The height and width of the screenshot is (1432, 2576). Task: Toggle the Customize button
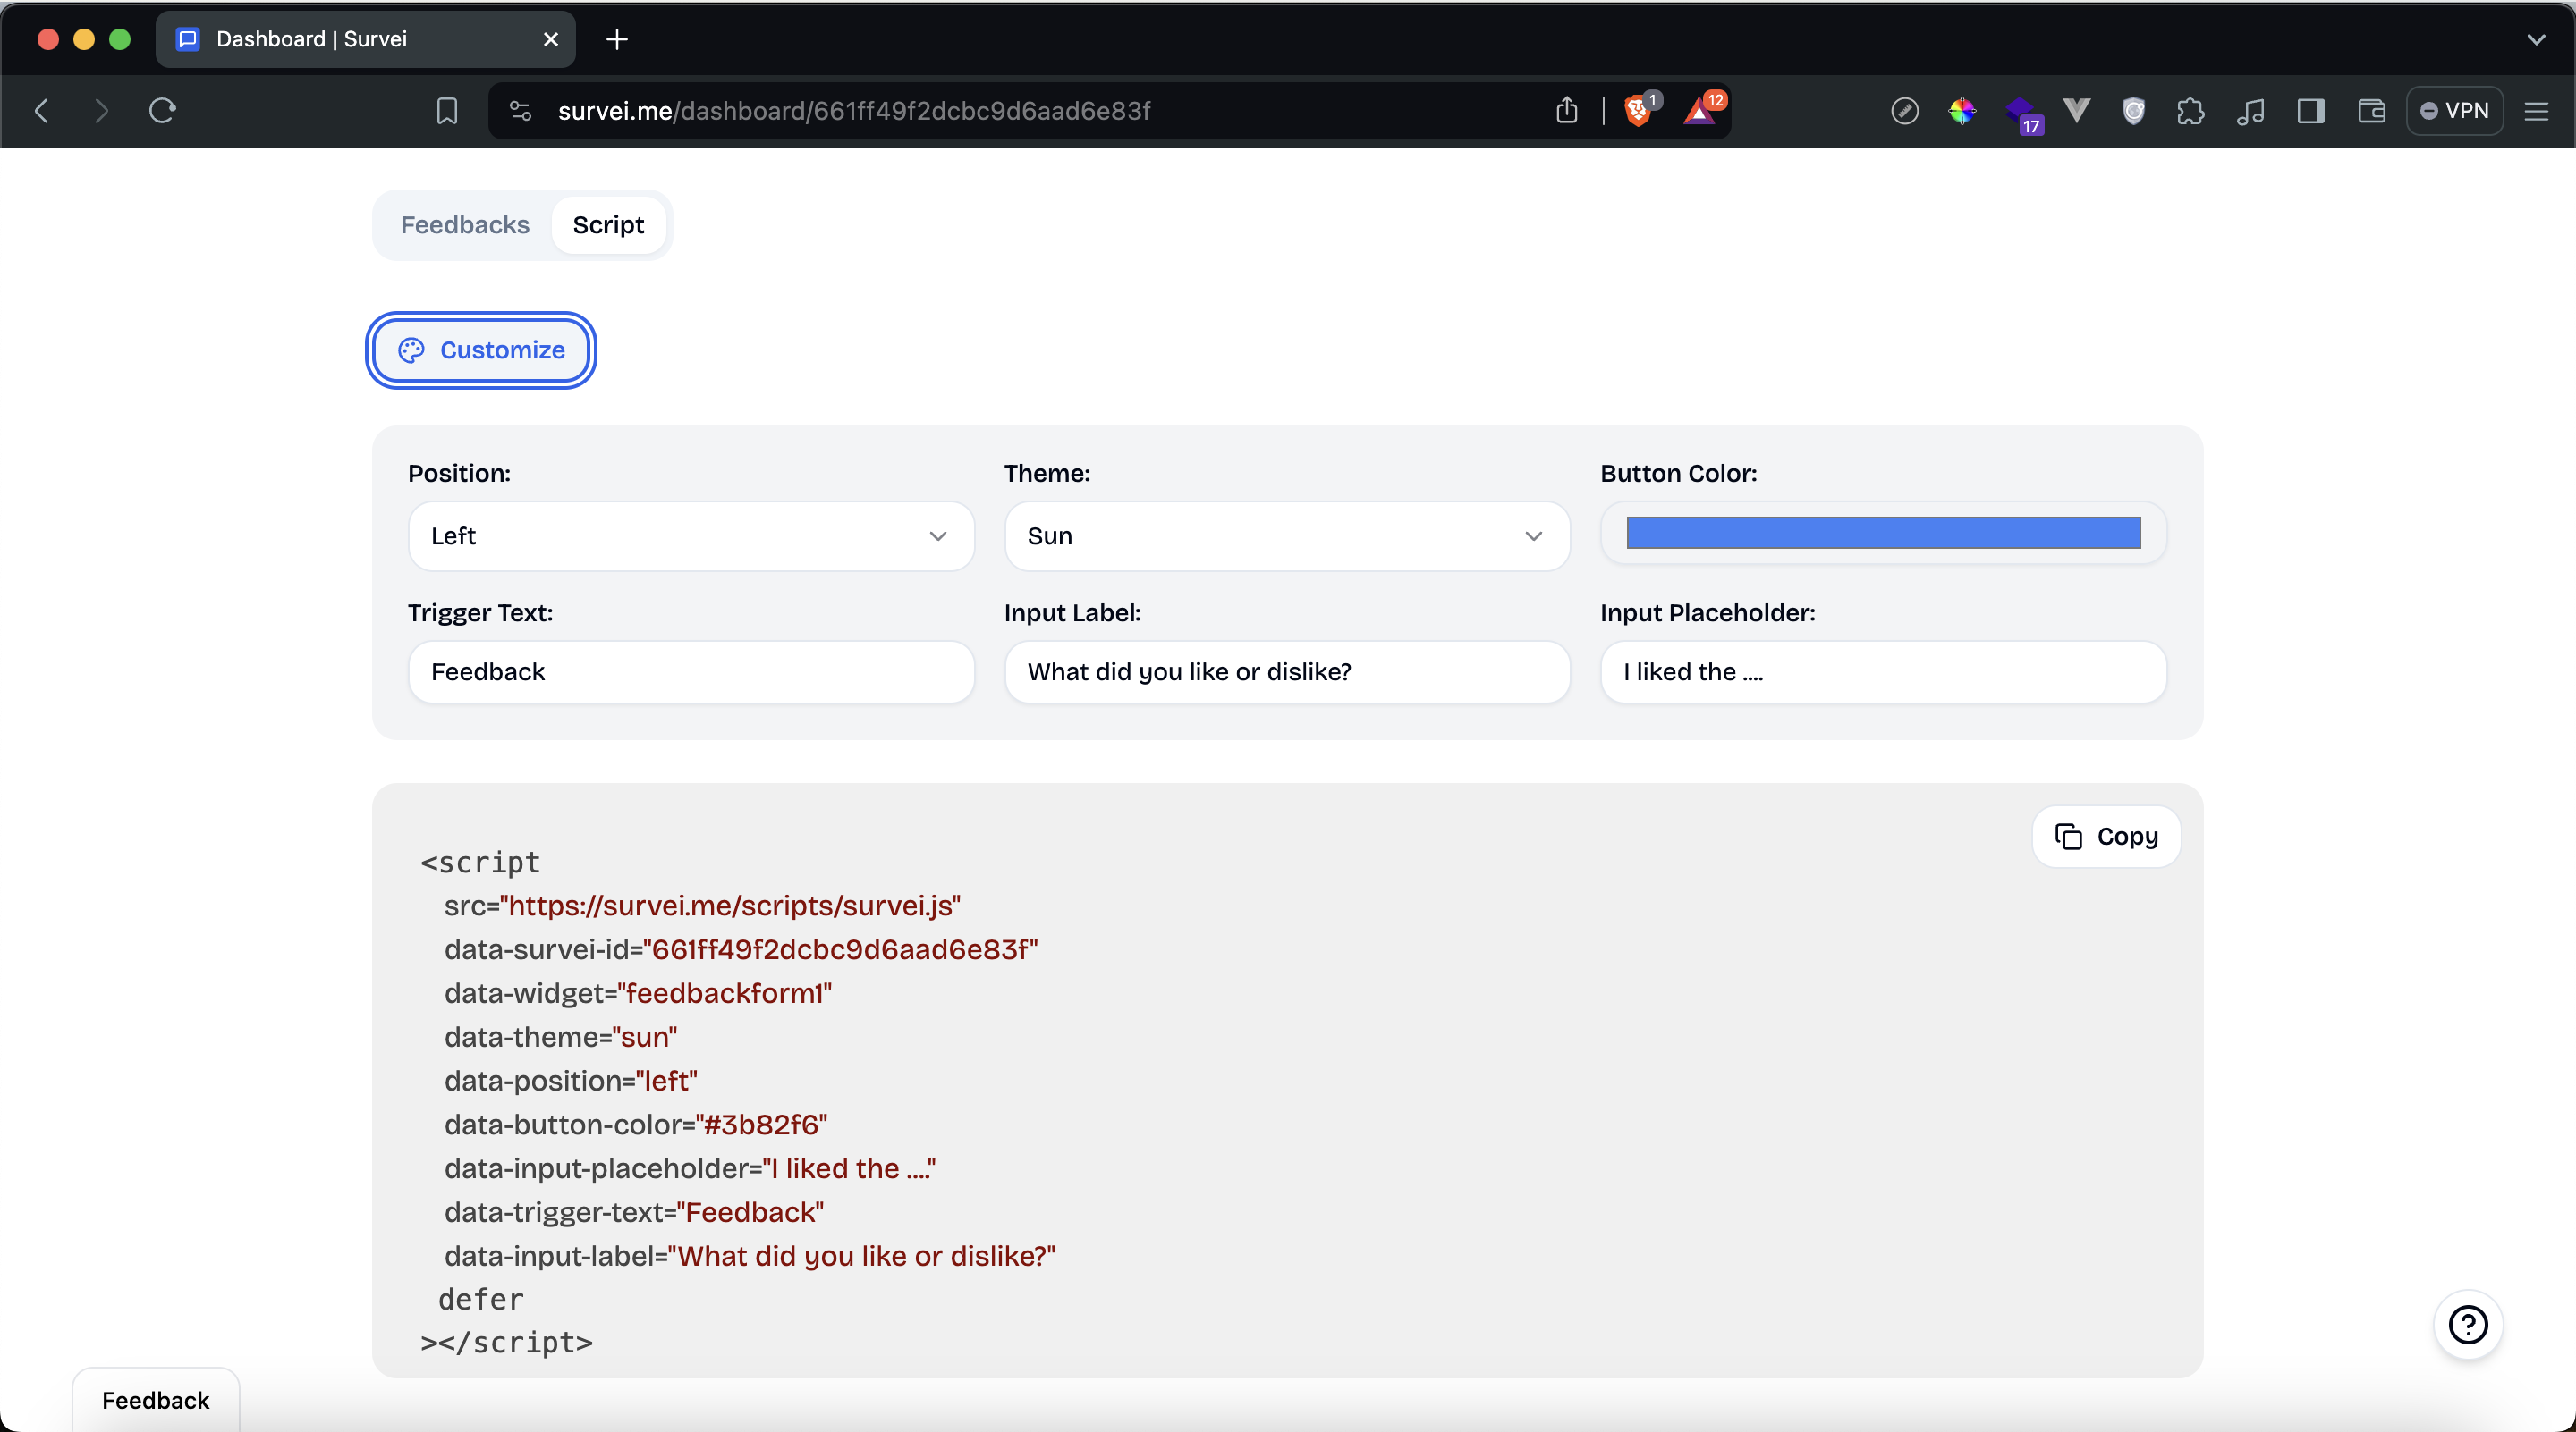tap(481, 350)
